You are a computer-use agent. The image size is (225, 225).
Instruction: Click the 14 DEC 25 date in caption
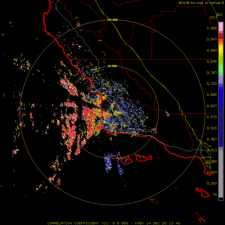pyautogui.click(x=156, y=223)
